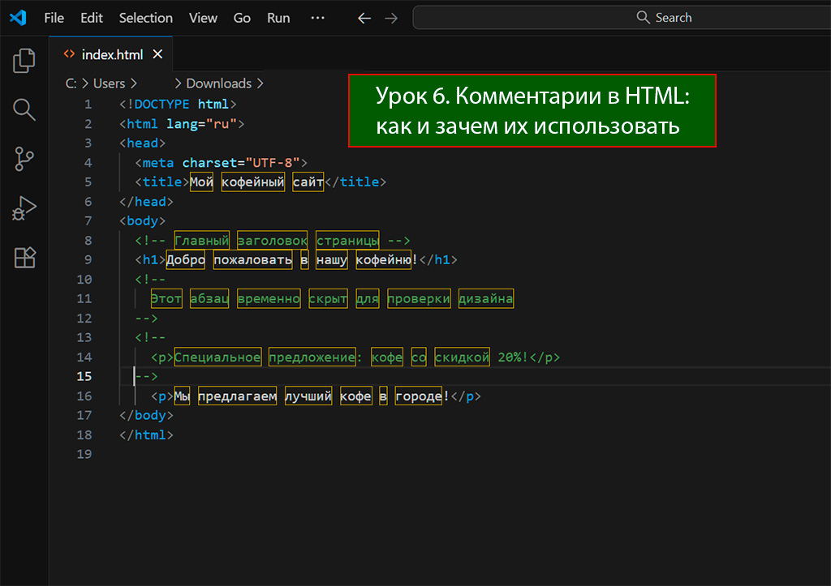831x586 pixels.
Task: Navigate forward with the right arrow
Action: [x=391, y=18]
